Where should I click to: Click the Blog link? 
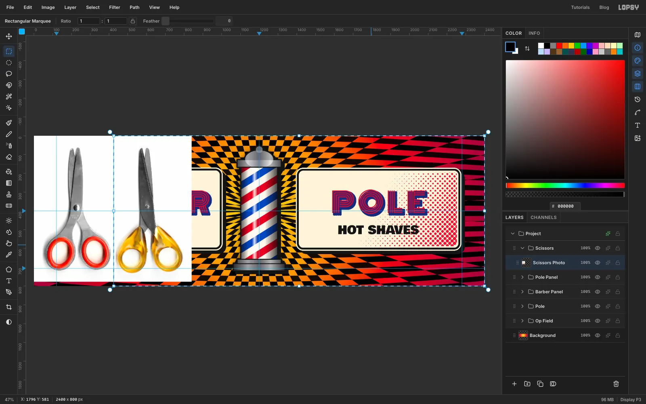point(604,7)
